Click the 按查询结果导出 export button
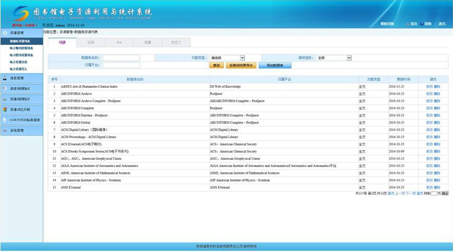453x252 pixels. tap(241, 66)
